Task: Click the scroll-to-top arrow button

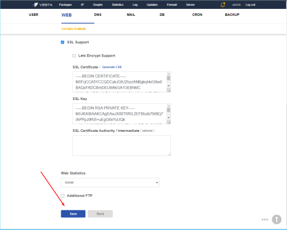Action: click(277, 219)
